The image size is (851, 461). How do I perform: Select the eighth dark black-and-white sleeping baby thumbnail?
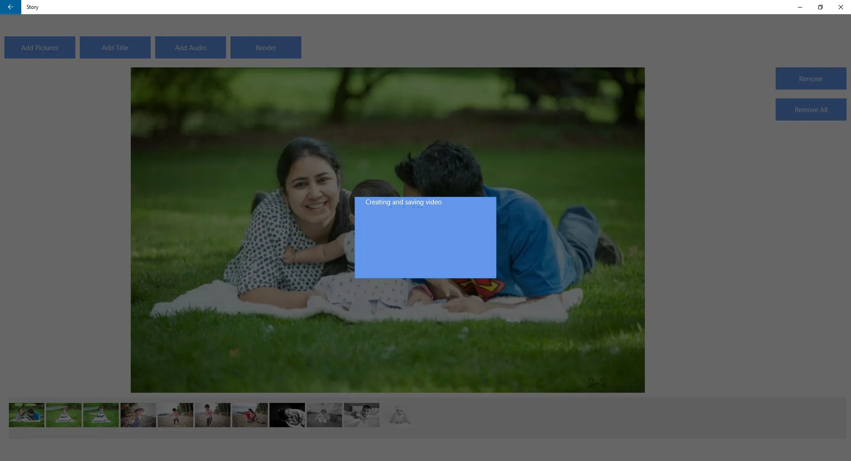pyautogui.click(x=287, y=415)
